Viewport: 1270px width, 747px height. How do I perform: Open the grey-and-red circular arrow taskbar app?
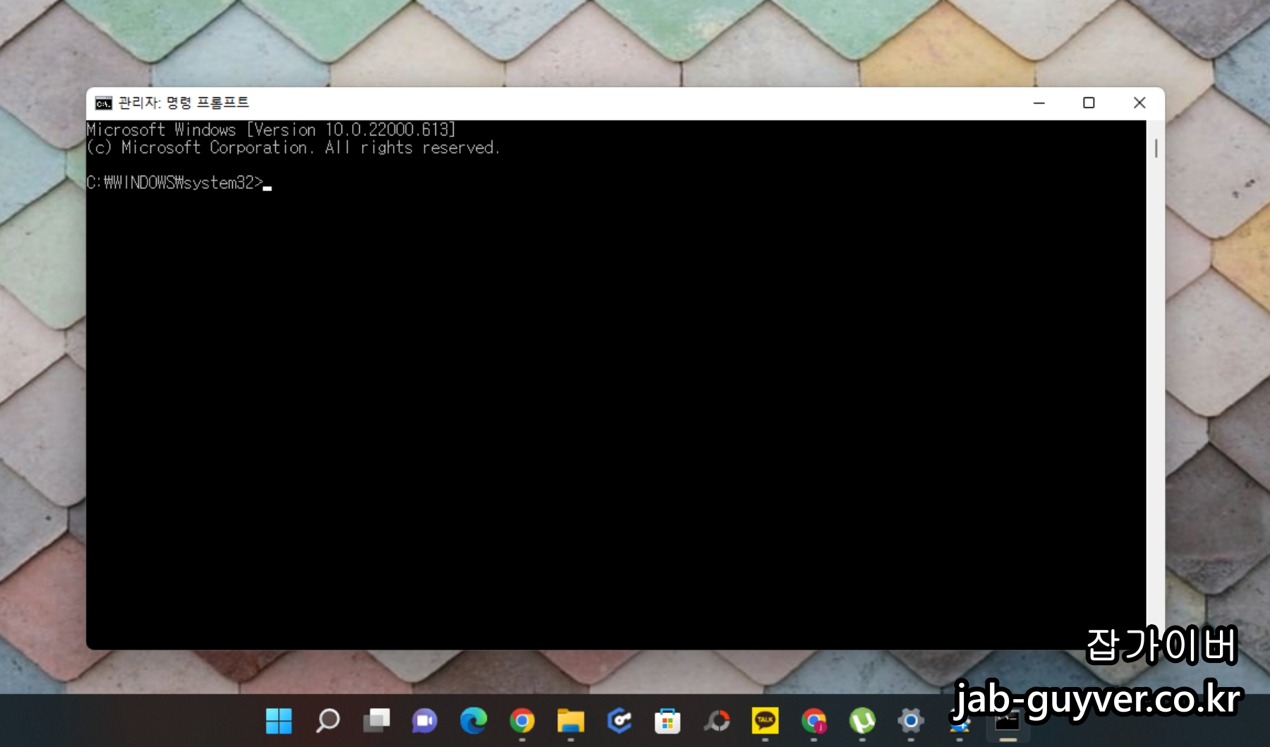click(717, 721)
